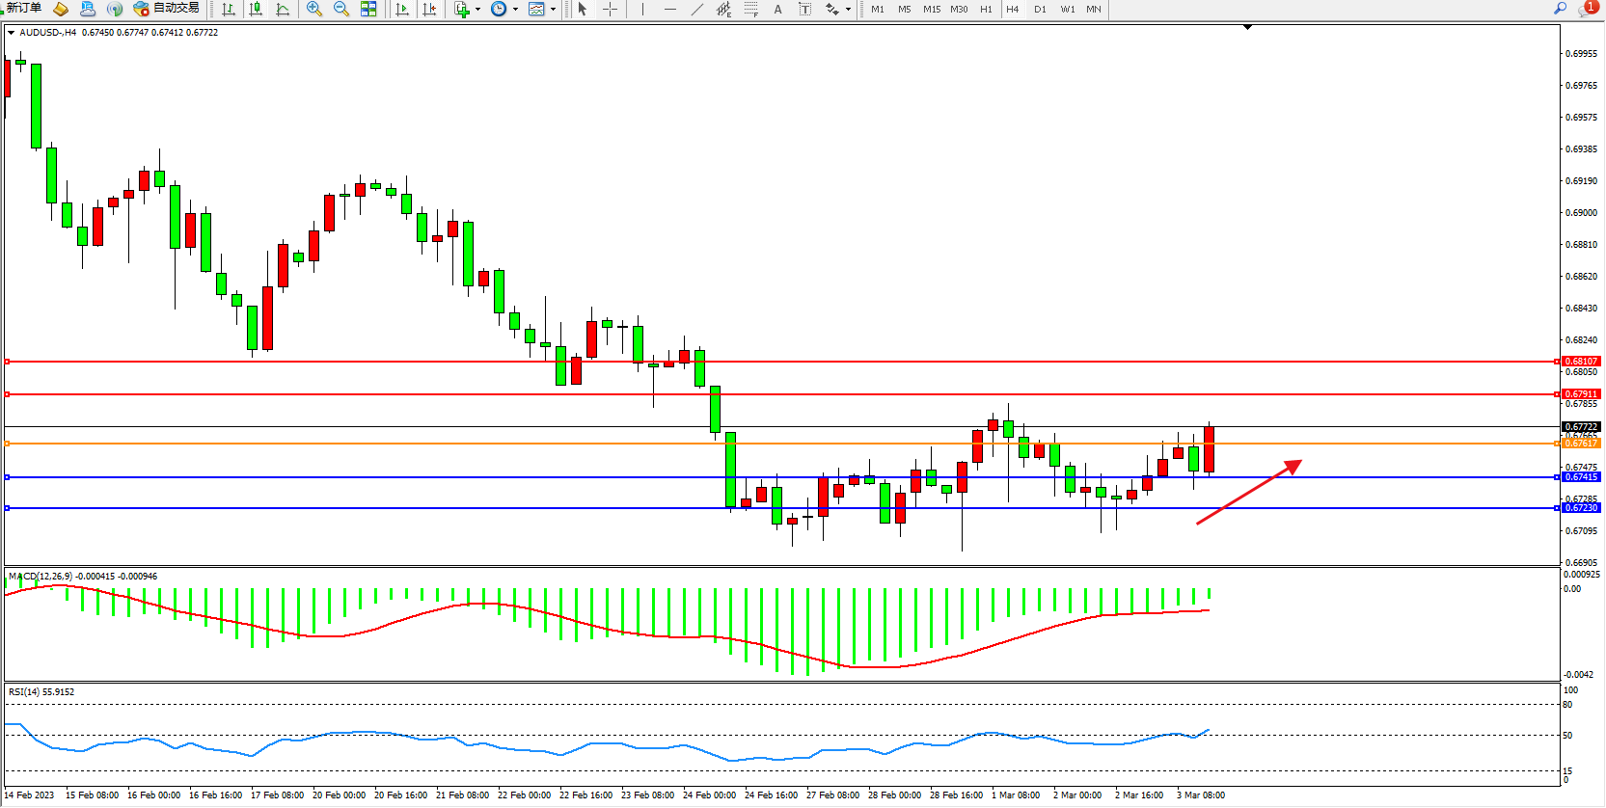Select the crosshair tool
This screenshot has width=1606, height=808.
(611, 9)
